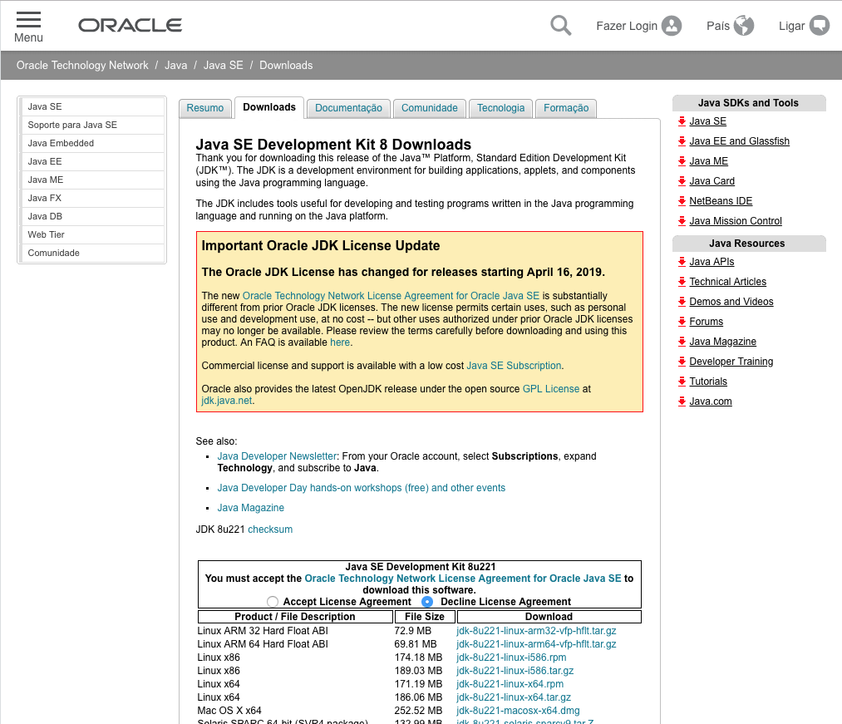Open the Java Developer Newsletter link
The width and height of the screenshot is (842, 724).
coord(277,456)
